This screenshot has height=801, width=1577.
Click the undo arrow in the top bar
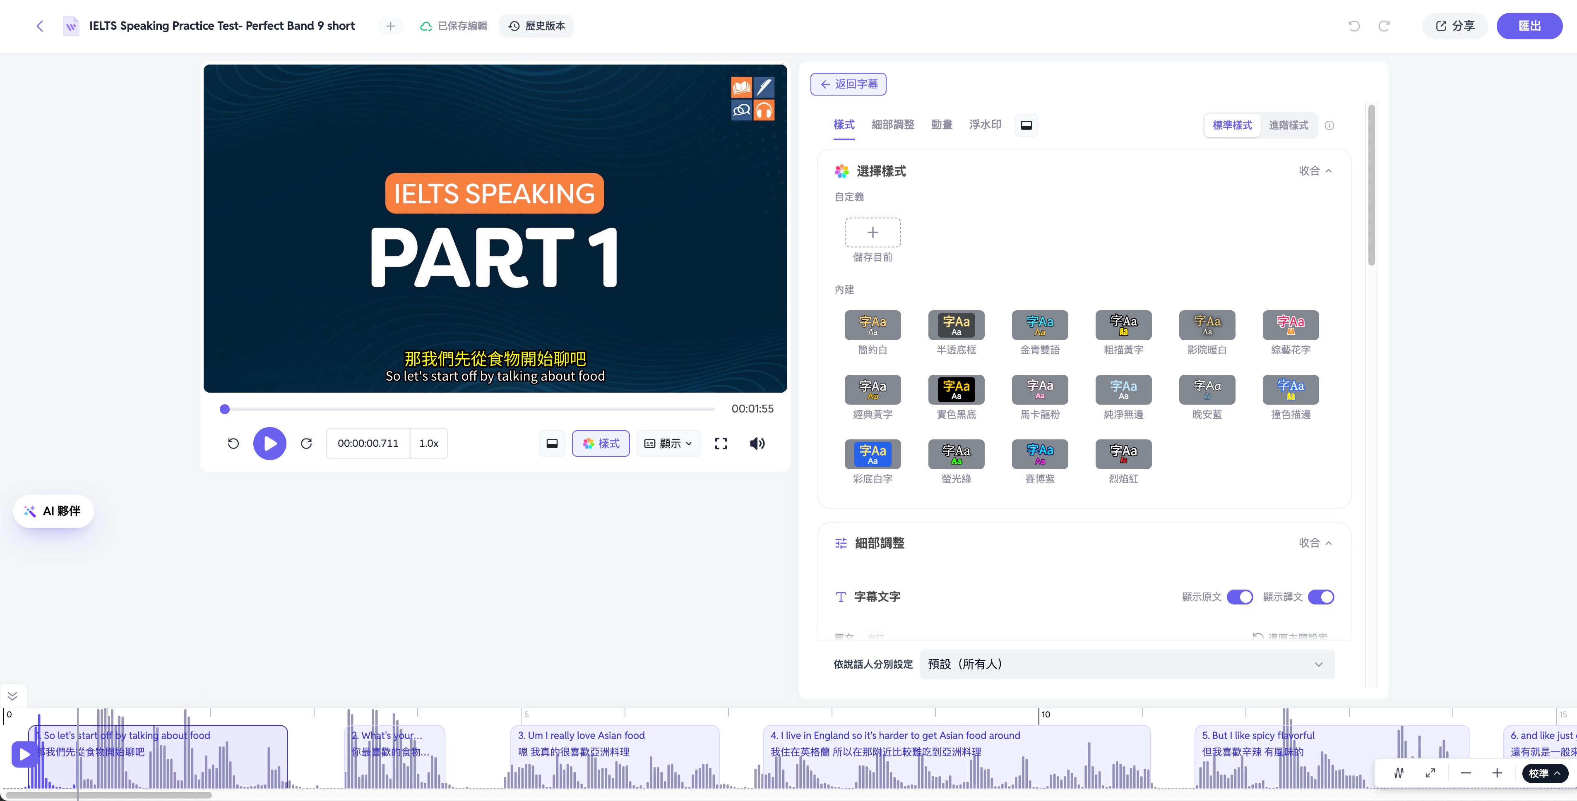(1354, 26)
